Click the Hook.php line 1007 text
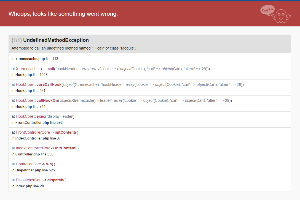This screenshot has height=200, width=300. pos(30,75)
